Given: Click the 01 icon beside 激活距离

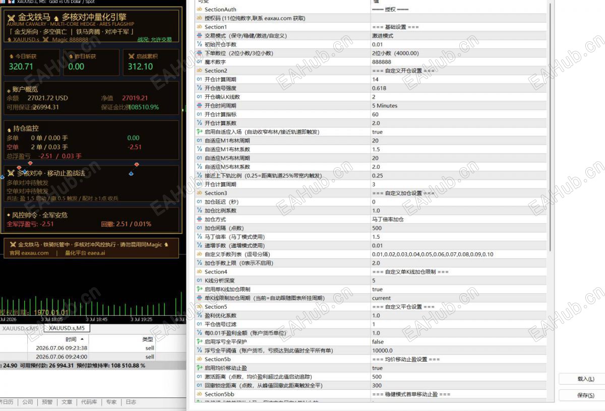Looking at the screenshot, I should [x=200, y=377].
